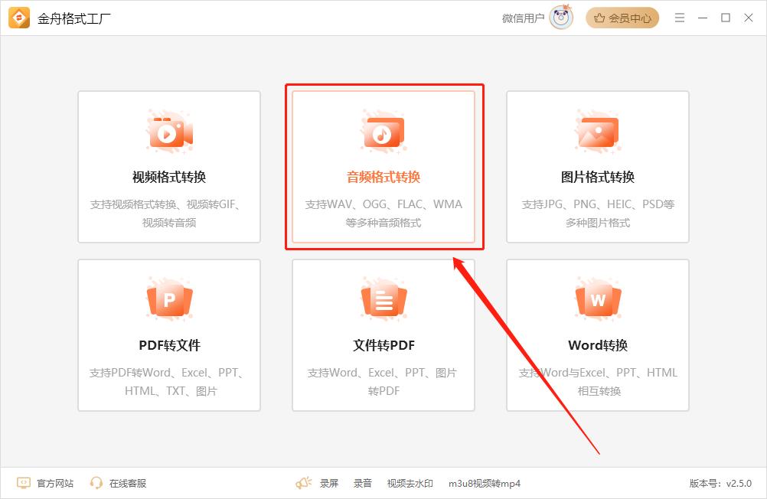This screenshot has height=499, width=767.
Task: Click the 官方网站 monitor icon
Action: point(24,484)
